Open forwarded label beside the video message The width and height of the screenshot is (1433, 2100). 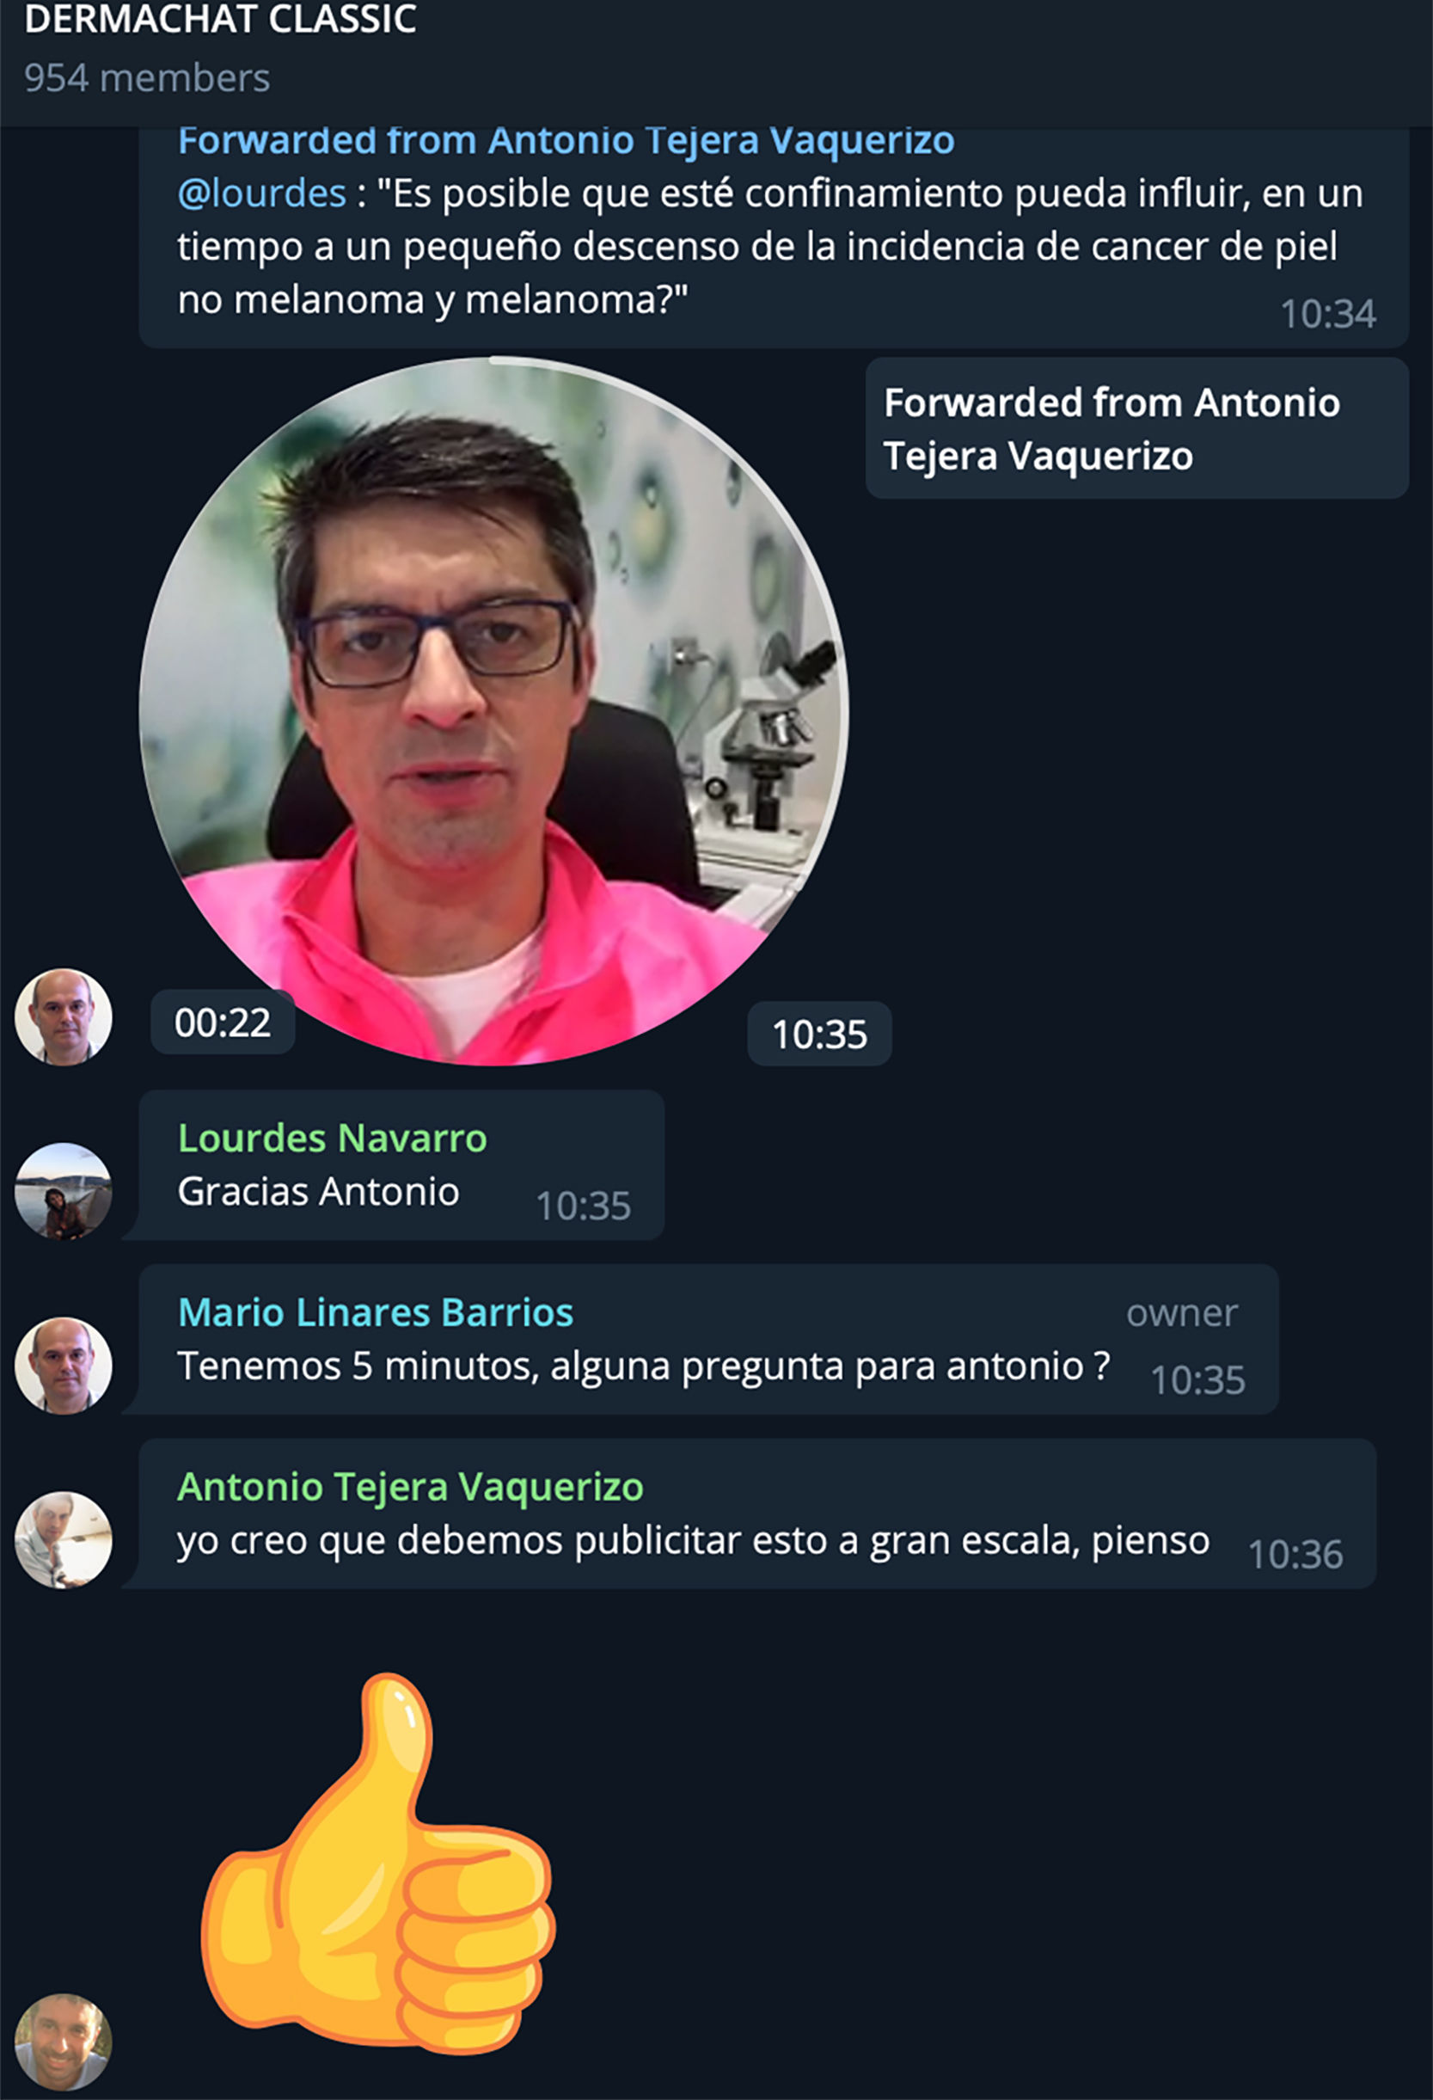(x=1136, y=428)
